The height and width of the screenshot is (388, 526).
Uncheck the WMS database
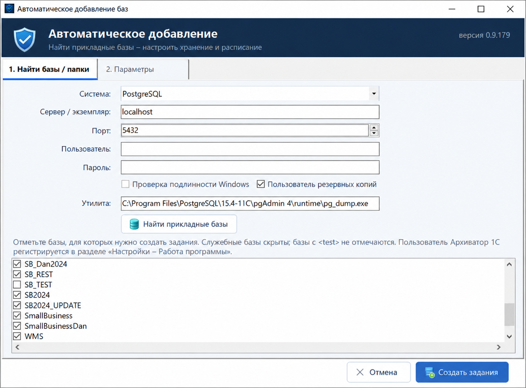17,337
